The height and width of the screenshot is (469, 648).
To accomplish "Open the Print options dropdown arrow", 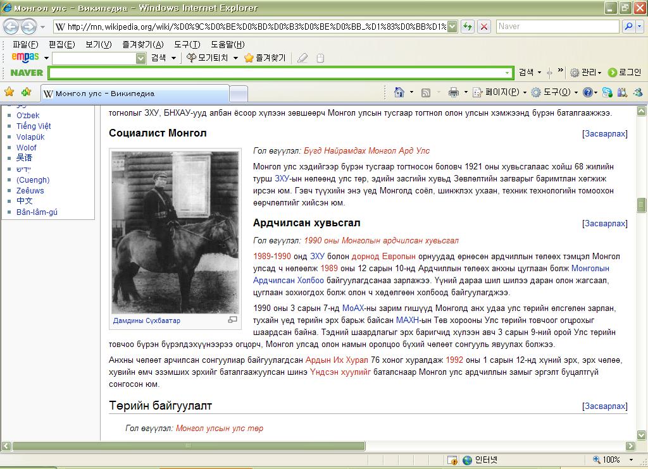I will click(x=466, y=92).
